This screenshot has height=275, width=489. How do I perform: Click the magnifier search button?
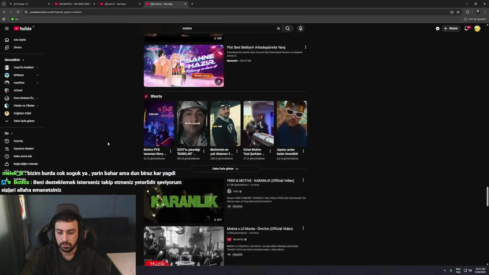click(288, 28)
